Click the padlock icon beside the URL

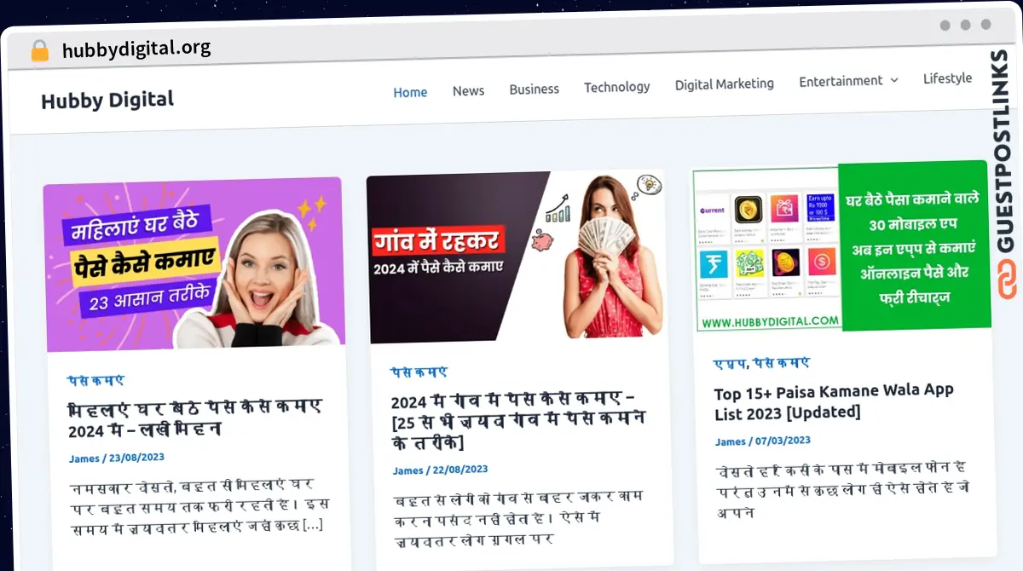[40, 51]
